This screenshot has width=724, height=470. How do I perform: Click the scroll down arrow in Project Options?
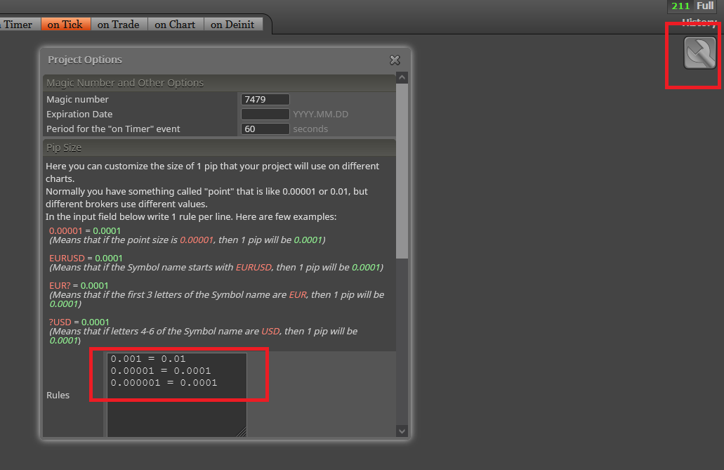402,431
